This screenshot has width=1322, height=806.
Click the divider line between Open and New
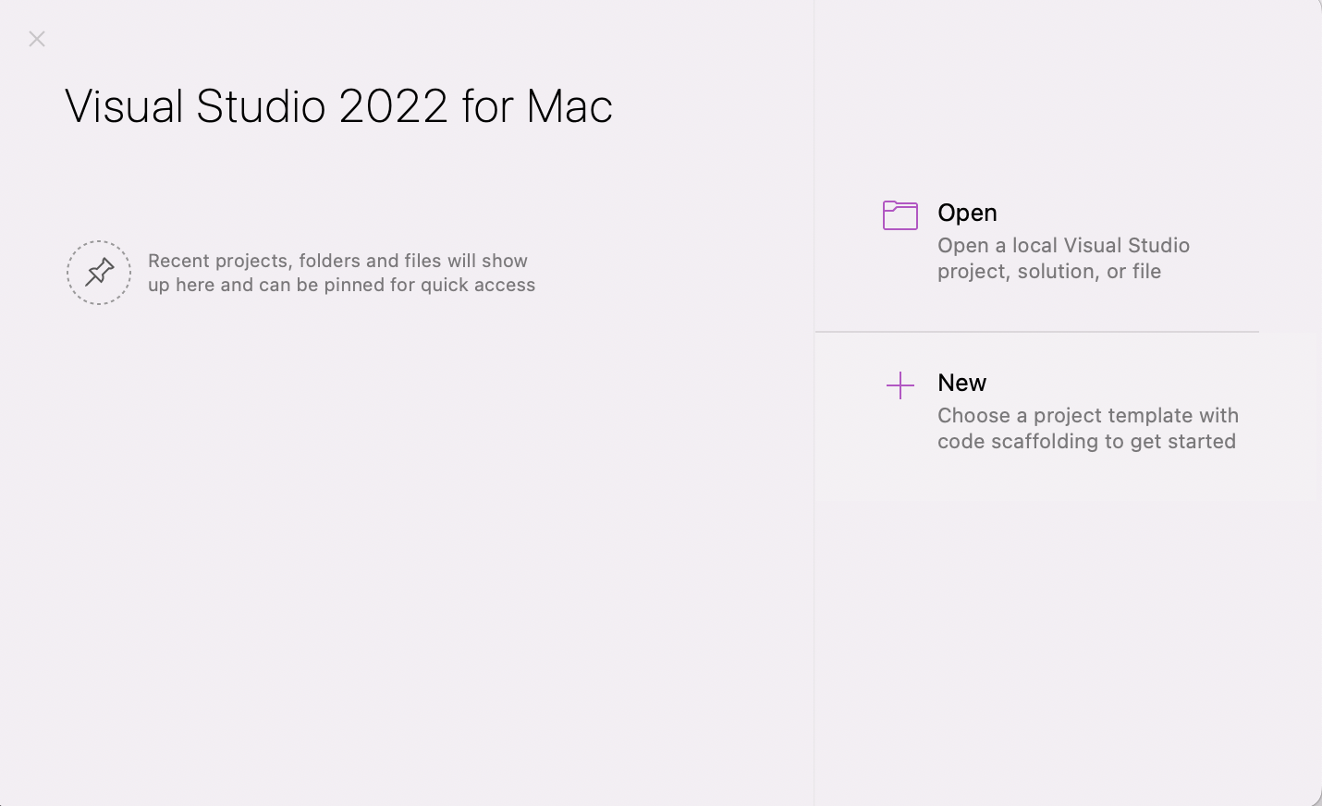pos(1036,331)
